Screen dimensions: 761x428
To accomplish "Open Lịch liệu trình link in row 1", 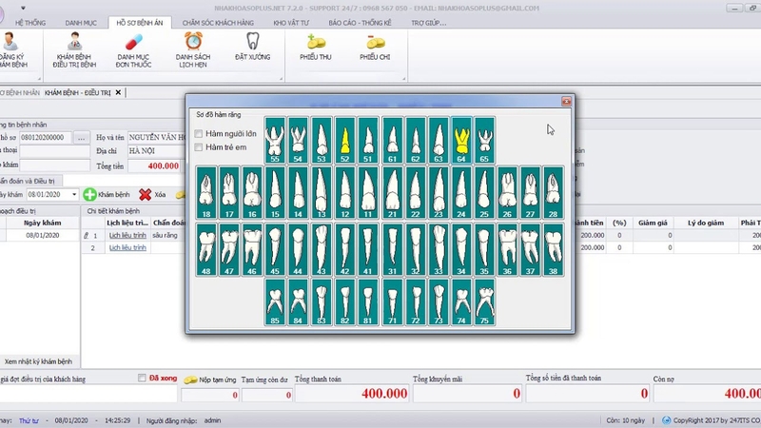I will (127, 235).
